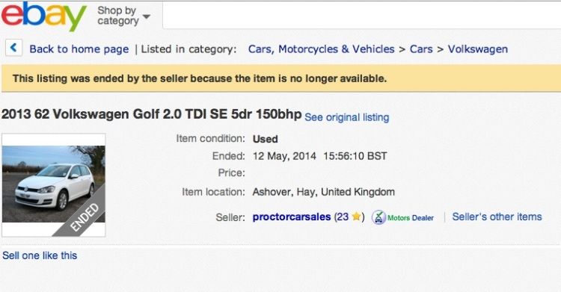561x292 pixels.
Task: Open proctorcarsales seller profile
Action: coord(292,217)
